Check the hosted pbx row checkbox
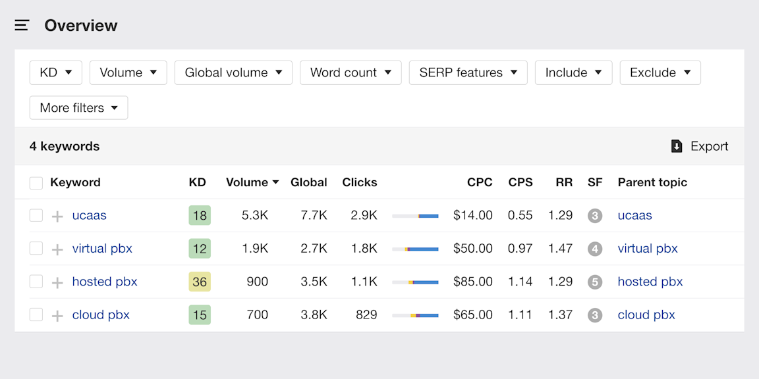The height and width of the screenshot is (379, 759). click(36, 282)
